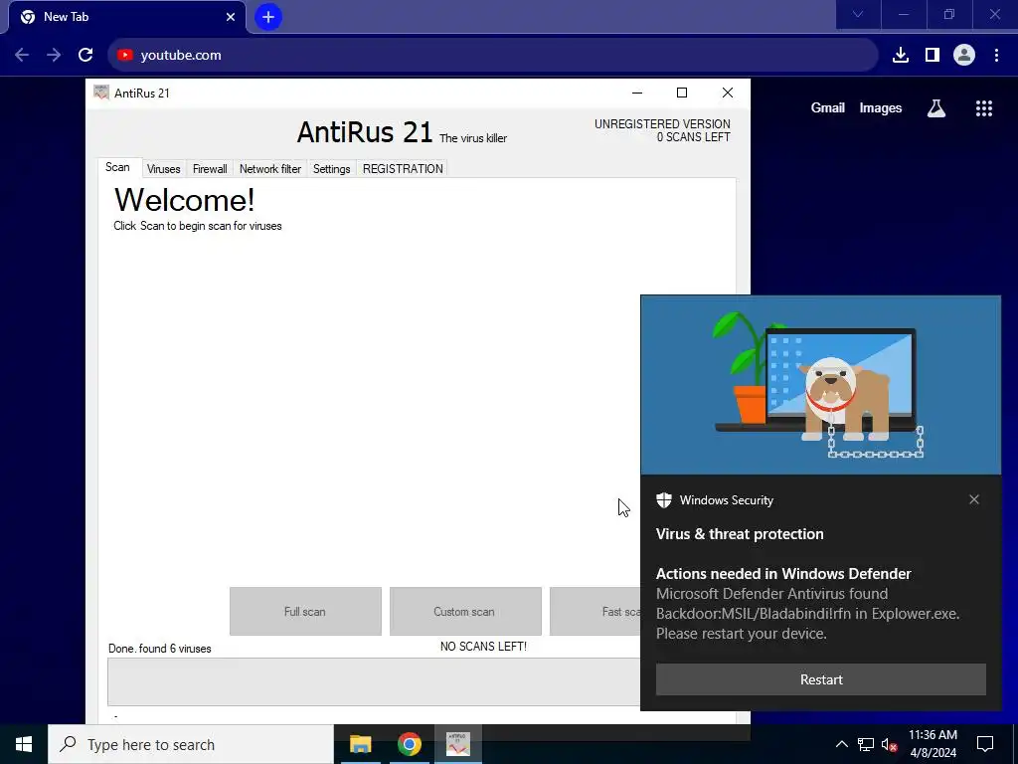Click the Restart button in notification

(820, 679)
